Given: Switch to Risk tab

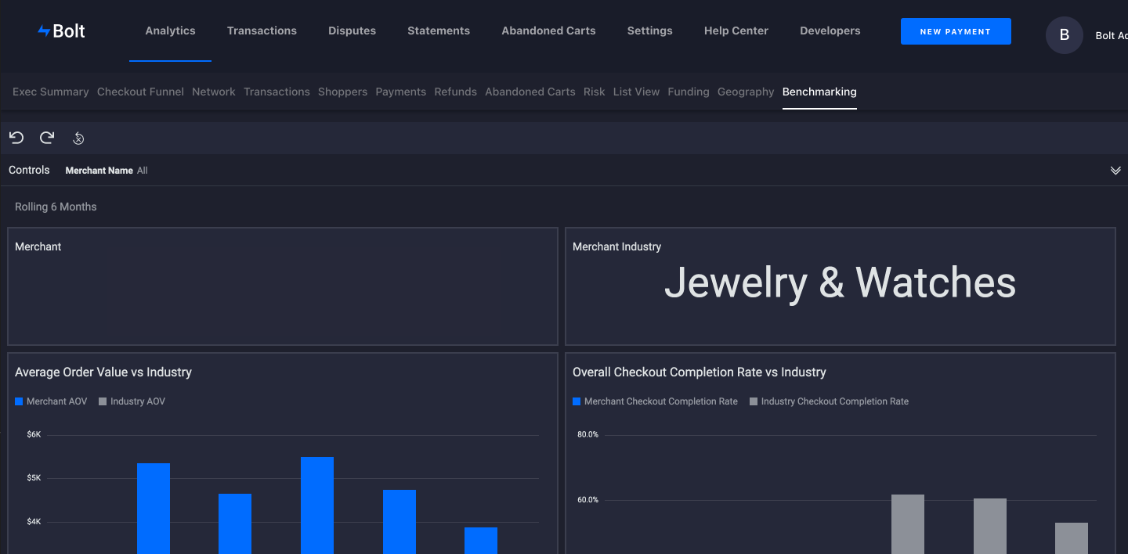Looking at the screenshot, I should point(594,92).
